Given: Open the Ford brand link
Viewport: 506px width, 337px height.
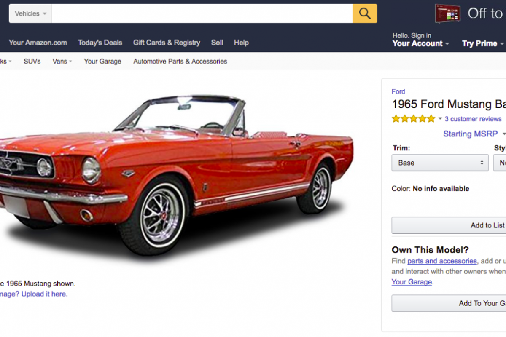Looking at the screenshot, I should pos(398,91).
